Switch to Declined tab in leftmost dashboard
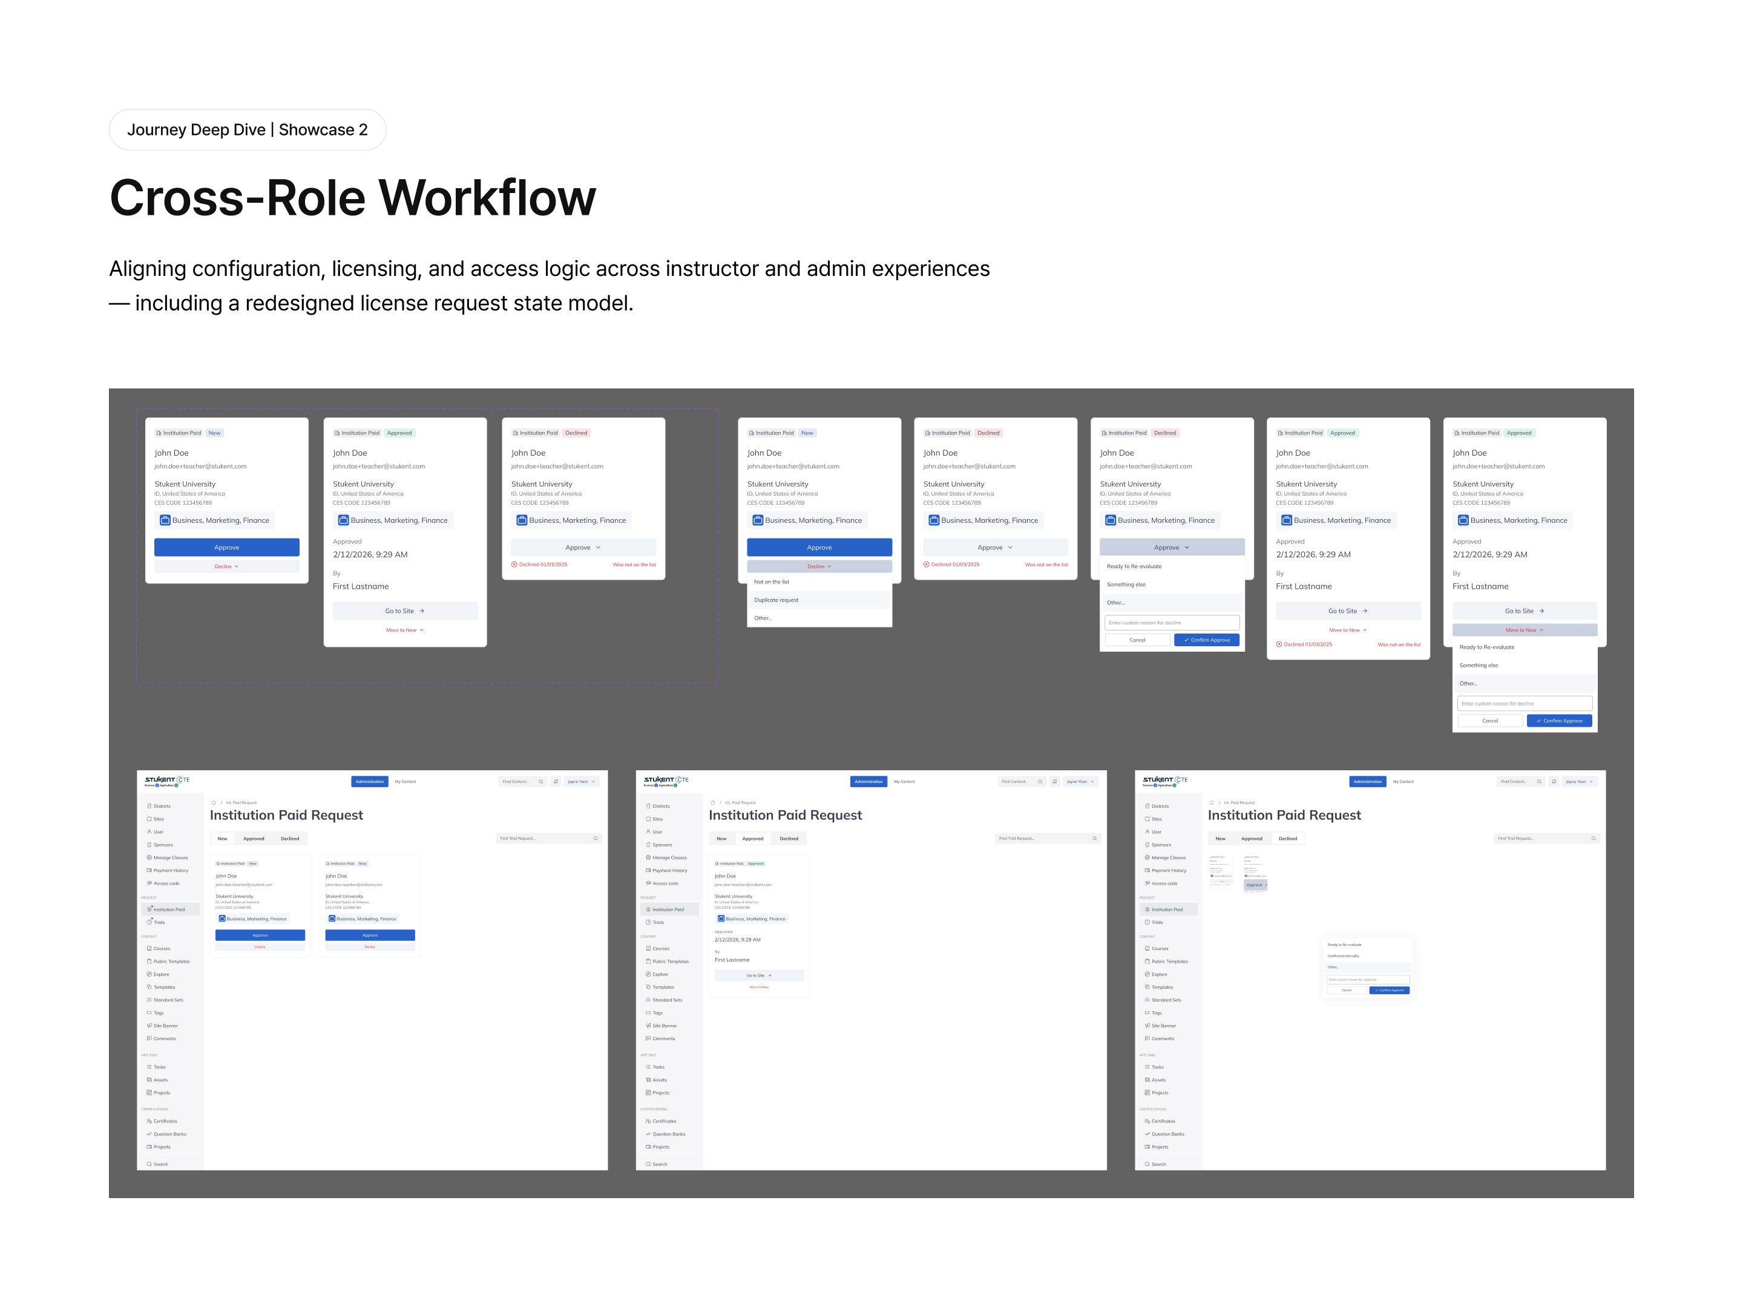Image resolution: width=1743 pixels, height=1307 pixels. point(290,838)
